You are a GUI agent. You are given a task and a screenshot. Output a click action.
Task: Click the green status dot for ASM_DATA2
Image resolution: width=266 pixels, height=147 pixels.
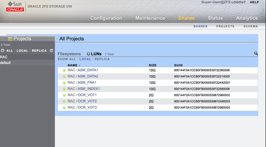pyautogui.click(x=64, y=76)
